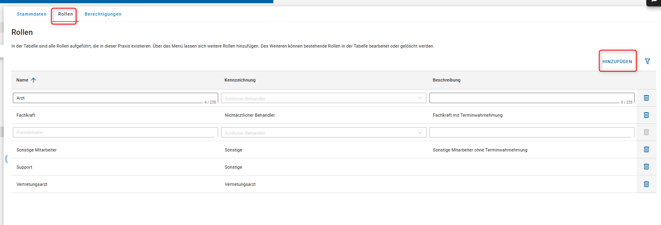The width and height of the screenshot is (661, 225).
Task: Delete the Vertretungsarzt role row
Action: (x=646, y=184)
